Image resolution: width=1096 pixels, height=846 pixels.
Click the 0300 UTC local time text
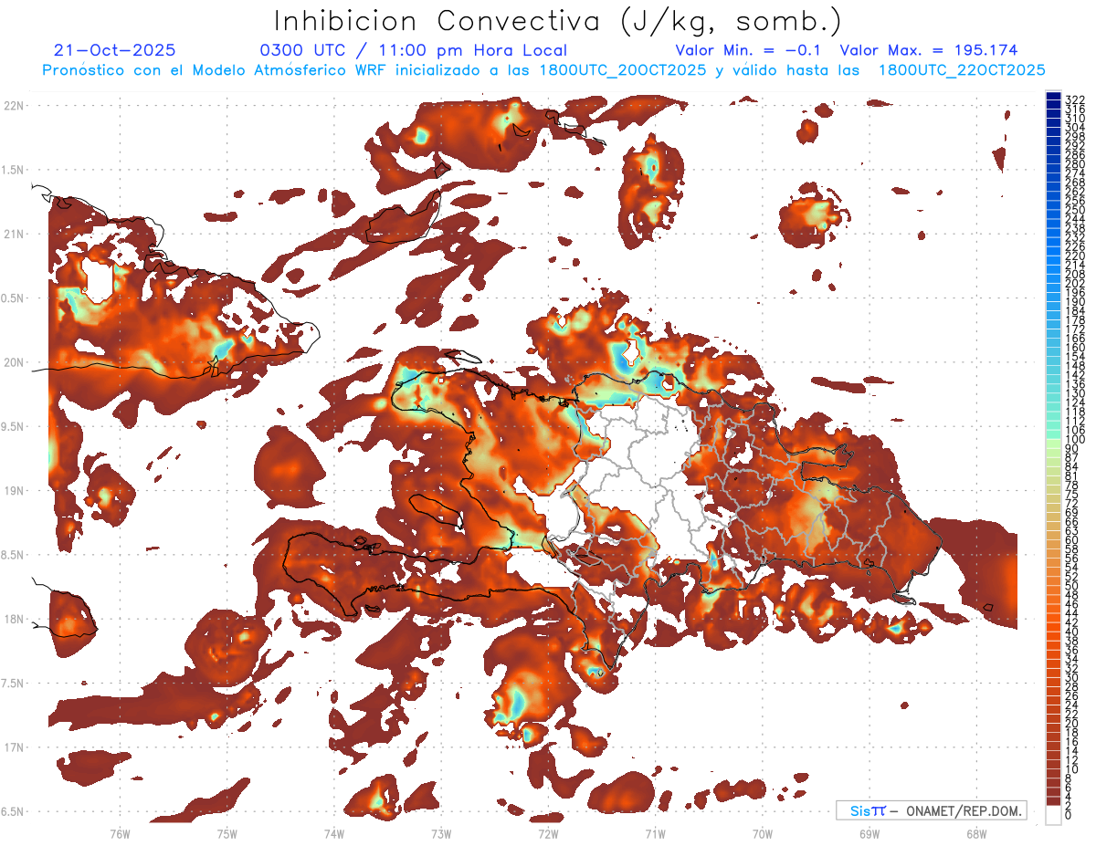pos(414,51)
